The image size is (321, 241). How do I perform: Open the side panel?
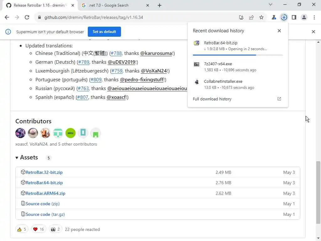coord(294,18)
